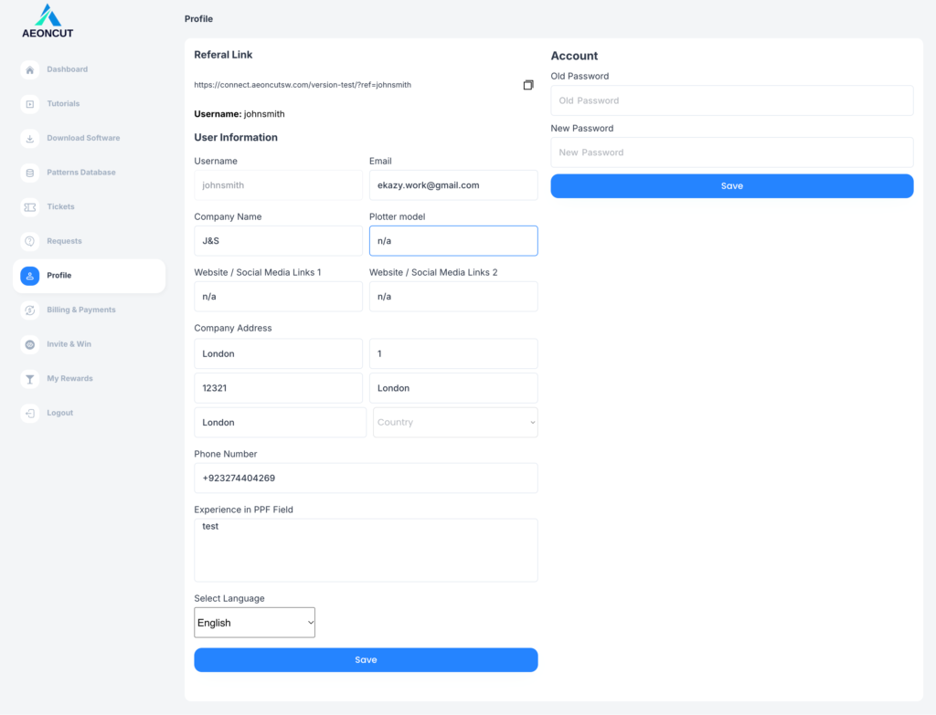The image size is (936, 715).
Task: Click the Experience in PPF Field textarea
Action: coord(366,551)
